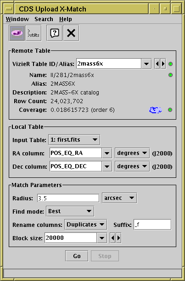Screen dimensions: 185x281
Task: Click the alias text 2MASS6X
Action: (62, 84)
